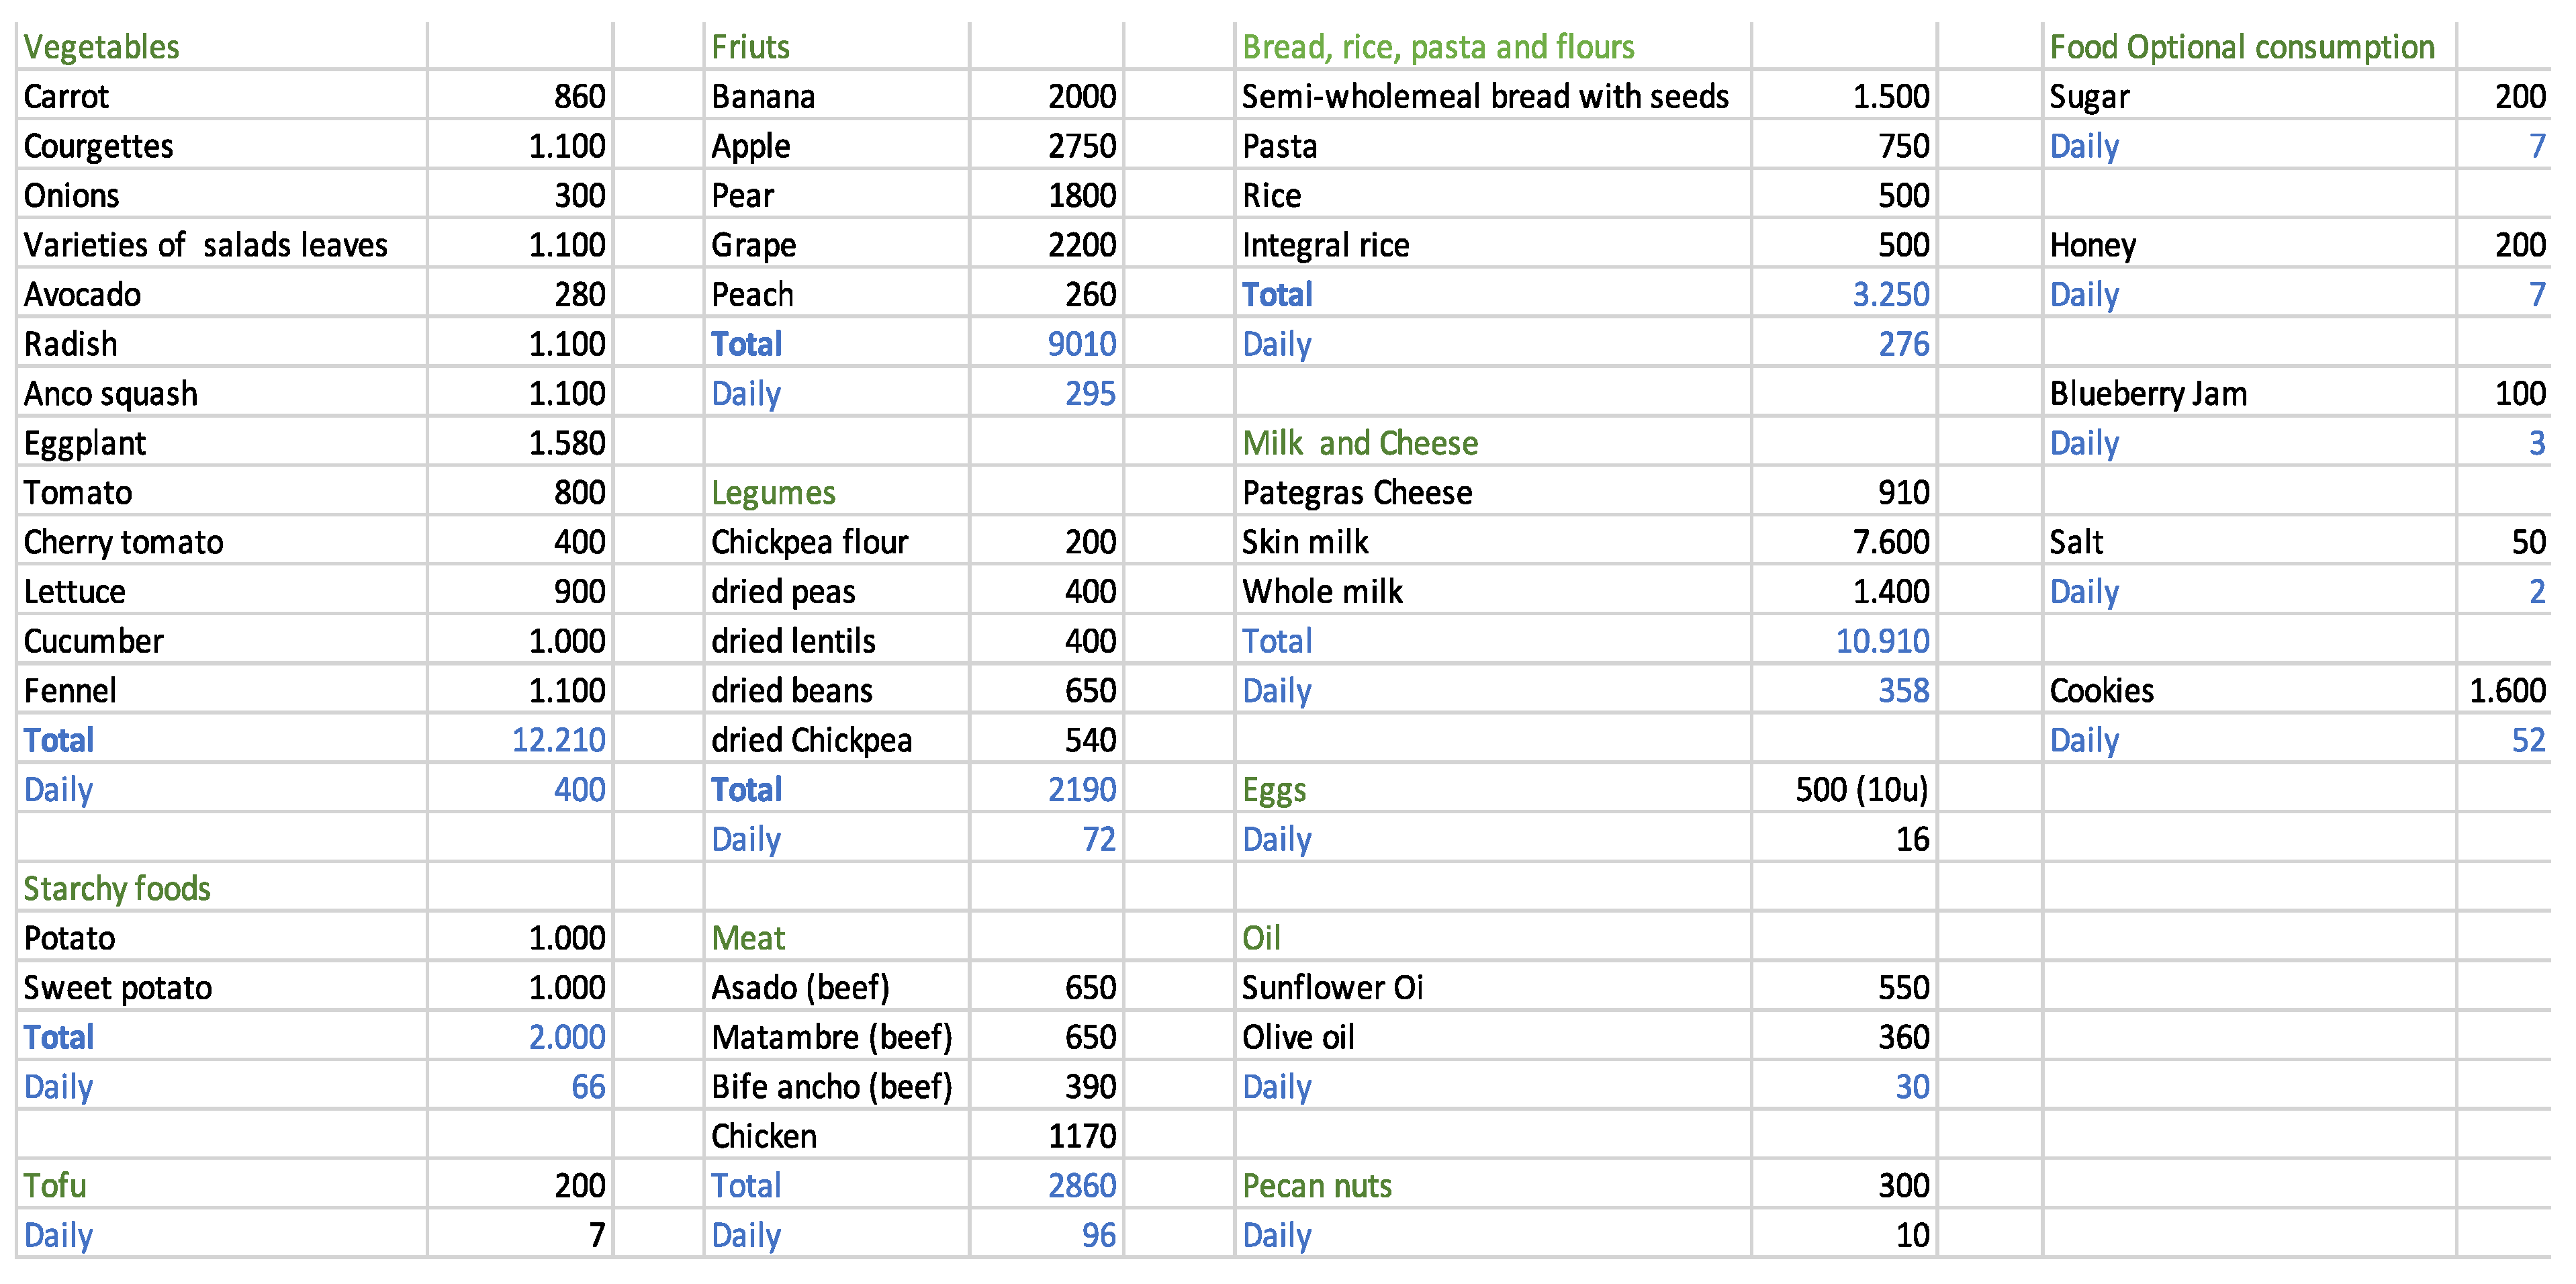
Task: Select the Carrot cell
Action: click(x=66, y=97)
